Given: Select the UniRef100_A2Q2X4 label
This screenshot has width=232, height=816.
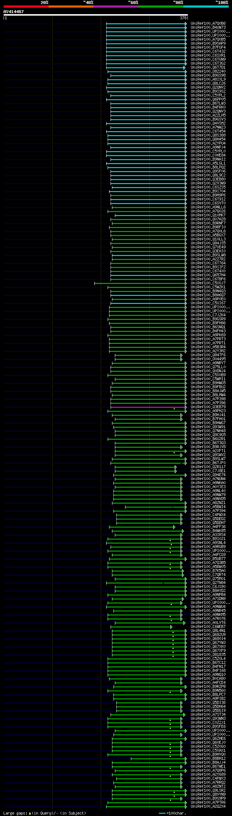Looking at the screenshot, I should 208,807.
